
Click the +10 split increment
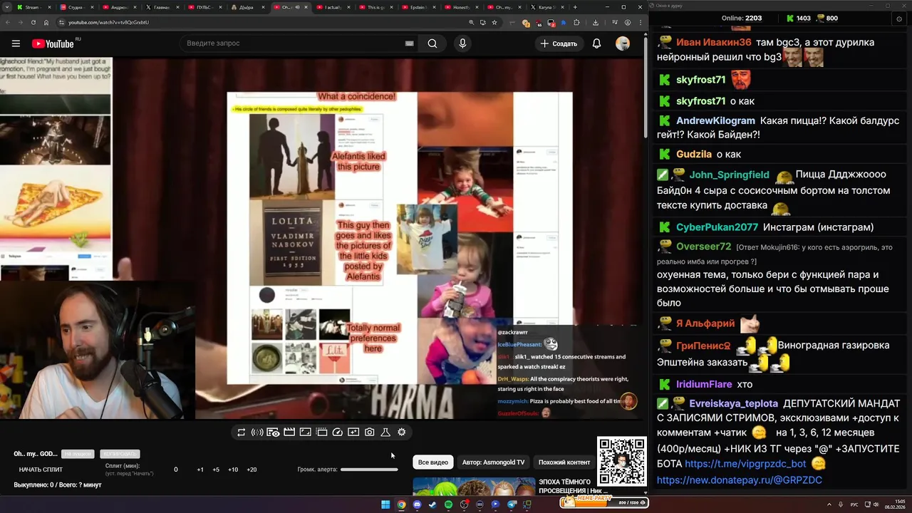click(233, 470)
